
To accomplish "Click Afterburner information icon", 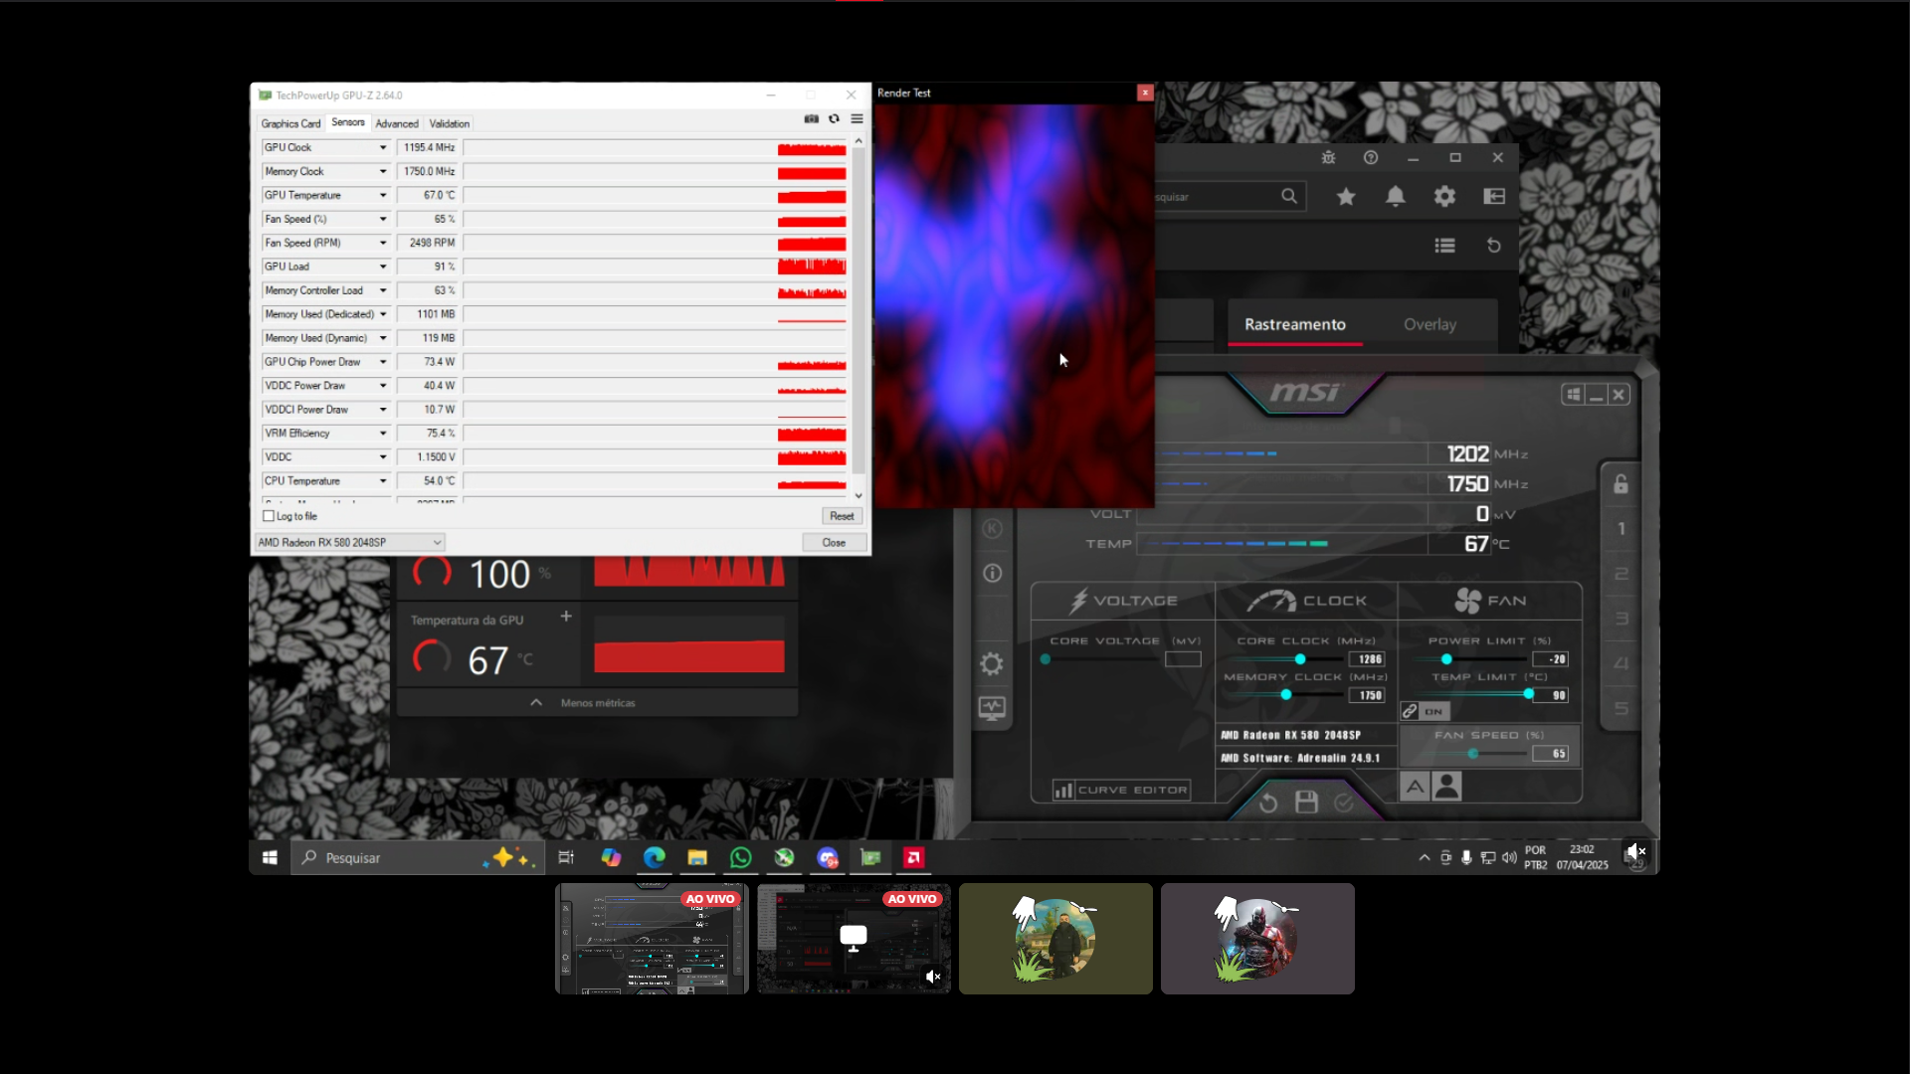I will 992,574.
